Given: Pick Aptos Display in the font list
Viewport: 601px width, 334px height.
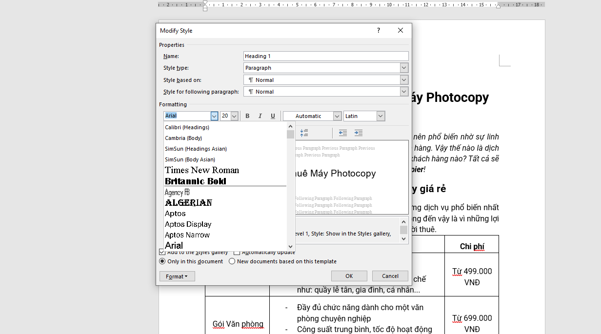Looking at the screenshot, I should (188, 224).
